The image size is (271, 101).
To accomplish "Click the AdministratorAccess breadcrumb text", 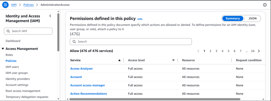I will coord(55,5).
